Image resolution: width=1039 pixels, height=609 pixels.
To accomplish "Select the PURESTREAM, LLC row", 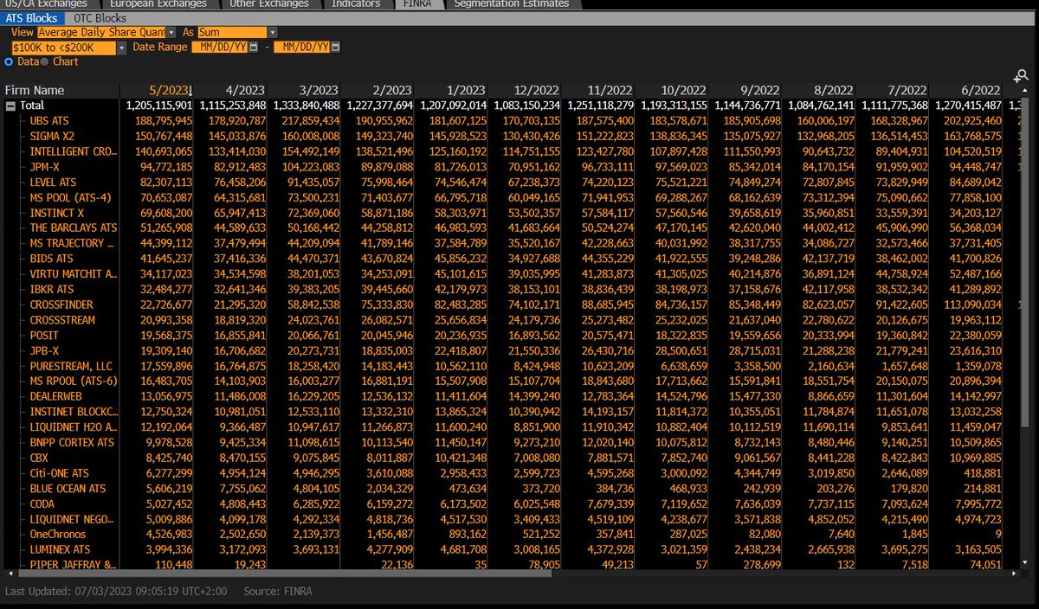I will (71, 366).
